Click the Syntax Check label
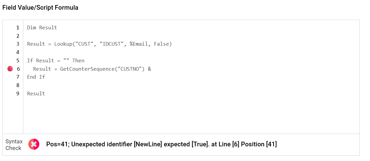 coord(14,145)
